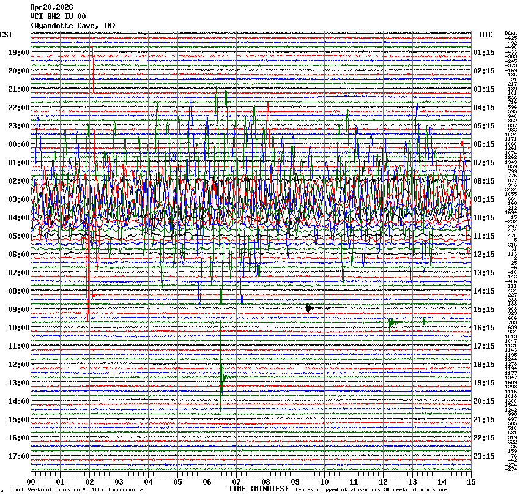This screenshot has height=498, width=520.
Task: Pick the 17:00 CST time marker
Action: [19, 456]
